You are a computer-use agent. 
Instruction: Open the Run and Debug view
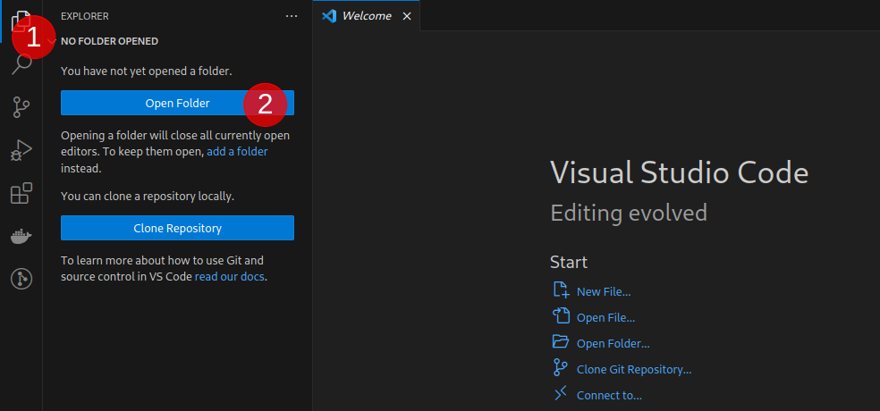click(21, 150)
